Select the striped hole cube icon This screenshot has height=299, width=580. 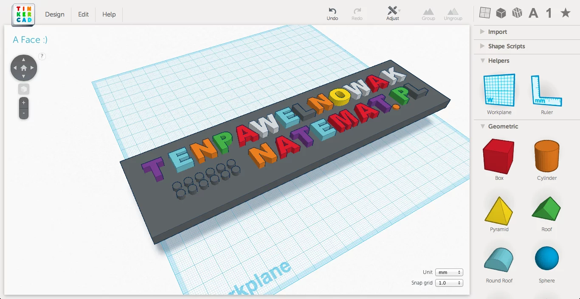click(517, 13)
